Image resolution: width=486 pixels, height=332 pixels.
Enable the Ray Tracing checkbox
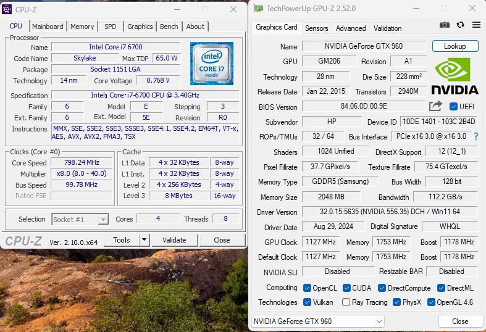(x=346, y=302)
